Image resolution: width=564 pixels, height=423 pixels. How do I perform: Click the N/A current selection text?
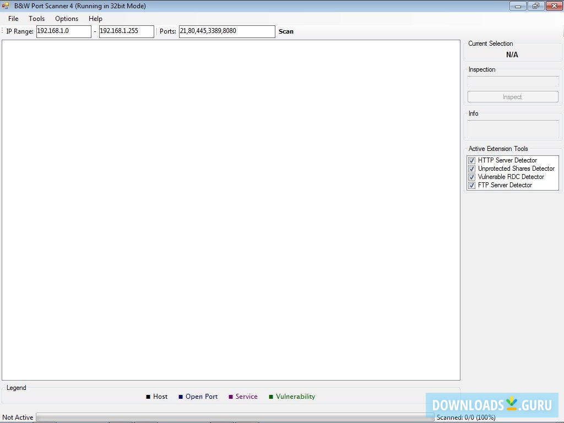coord(512,55)
